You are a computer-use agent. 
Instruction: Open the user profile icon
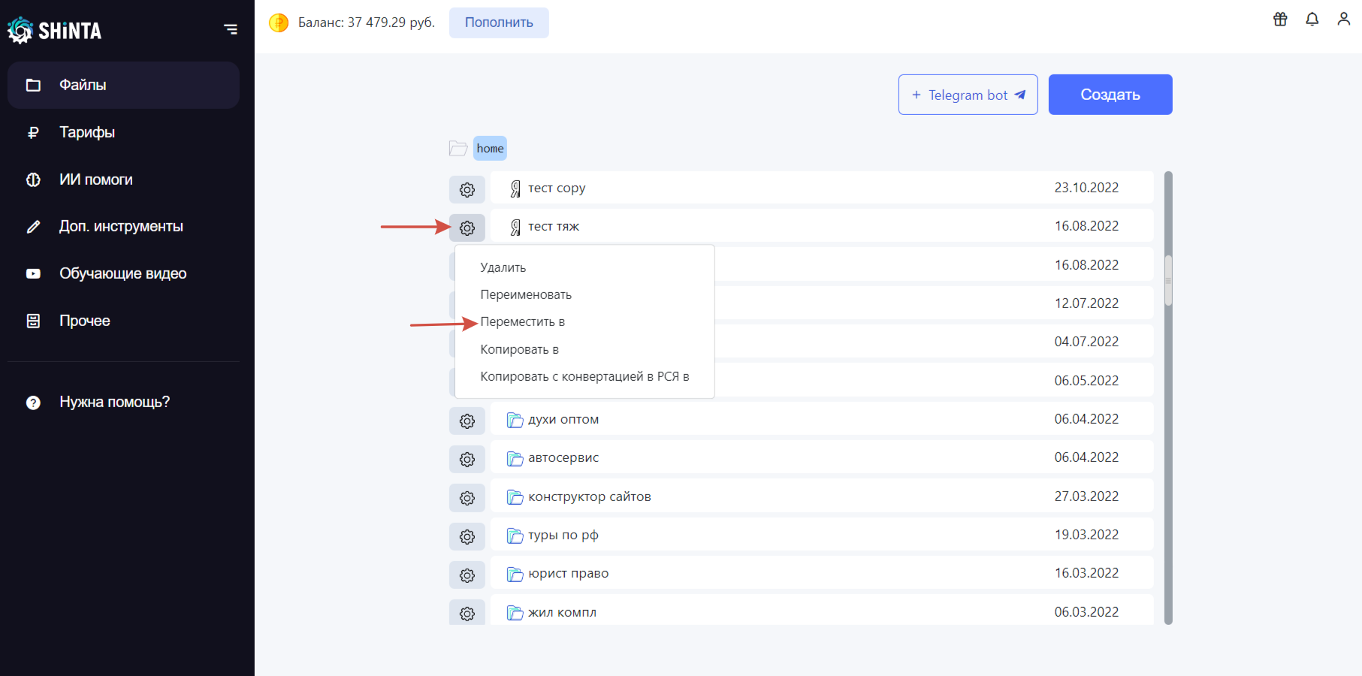1344,20
